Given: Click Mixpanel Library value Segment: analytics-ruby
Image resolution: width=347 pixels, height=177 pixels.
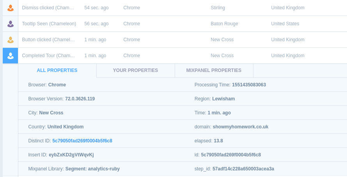Looking at the screenshot, I should [x=92, y=169].
